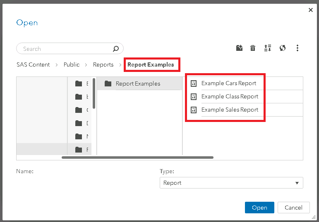Click the Cancel button
This screenshot has height=222, width=319.
(293, 208)
